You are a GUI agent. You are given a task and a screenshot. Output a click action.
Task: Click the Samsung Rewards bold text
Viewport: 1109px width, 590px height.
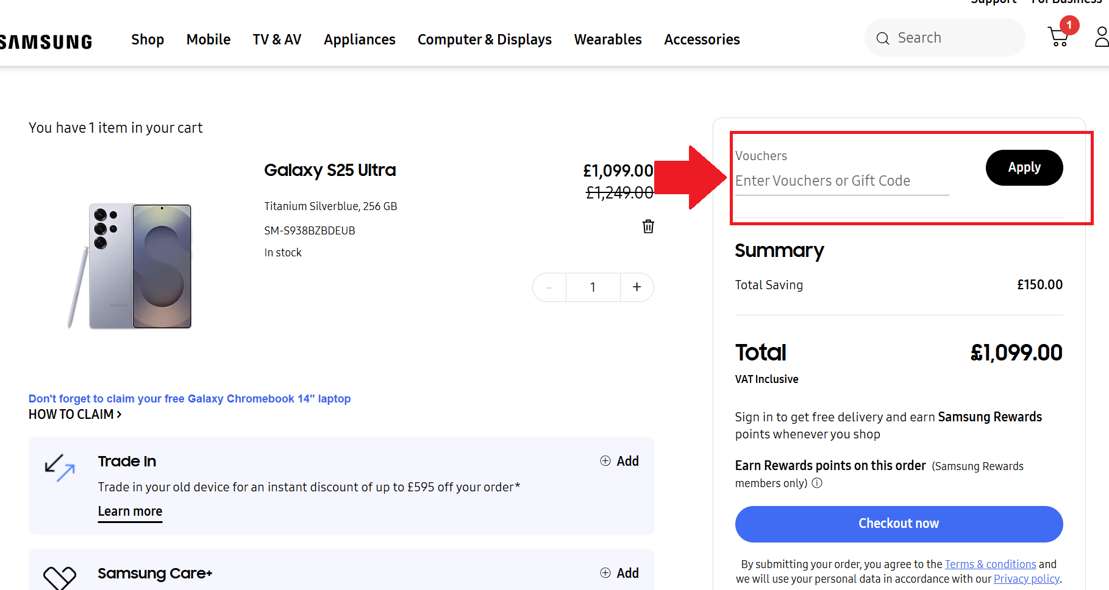pos(990,417)
